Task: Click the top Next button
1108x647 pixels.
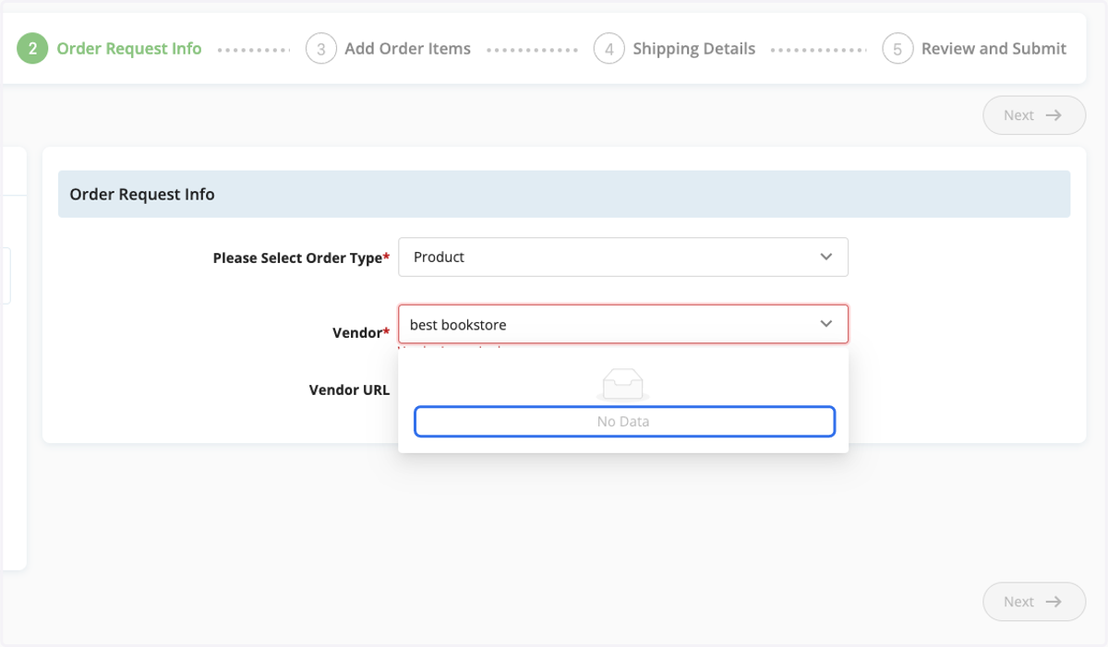Action: coord(1034,115)
